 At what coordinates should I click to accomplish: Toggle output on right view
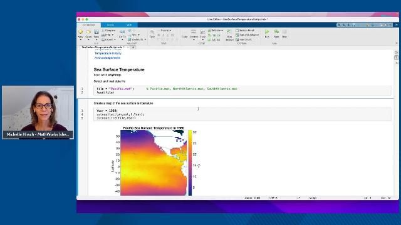[x=396, y=52]
